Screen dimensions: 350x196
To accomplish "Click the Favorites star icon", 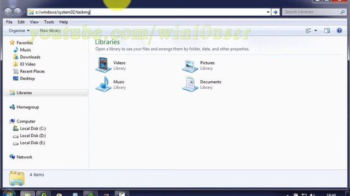I will 12,42.
